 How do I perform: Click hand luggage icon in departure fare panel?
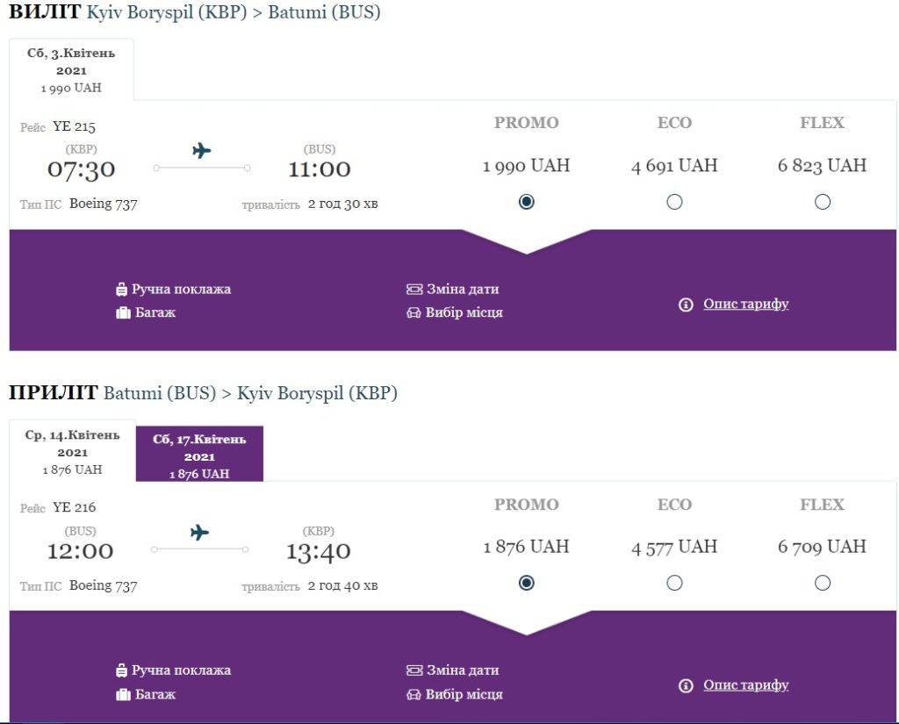122,289
